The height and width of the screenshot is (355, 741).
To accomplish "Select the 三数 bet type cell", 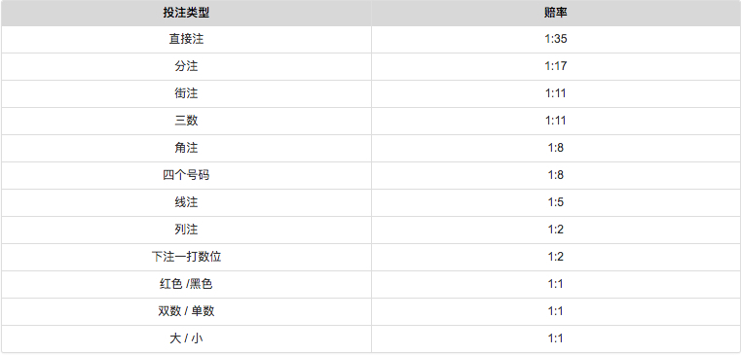I will pos(186,121).
